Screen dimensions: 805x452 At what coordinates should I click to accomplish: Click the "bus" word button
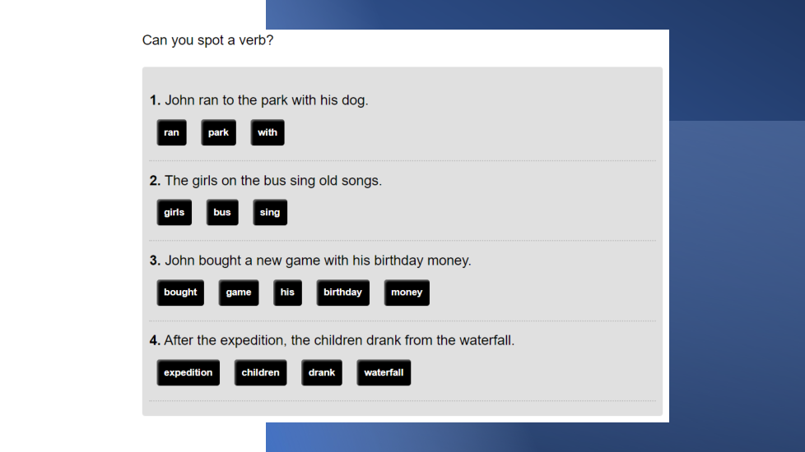click(x=222, y=212)
